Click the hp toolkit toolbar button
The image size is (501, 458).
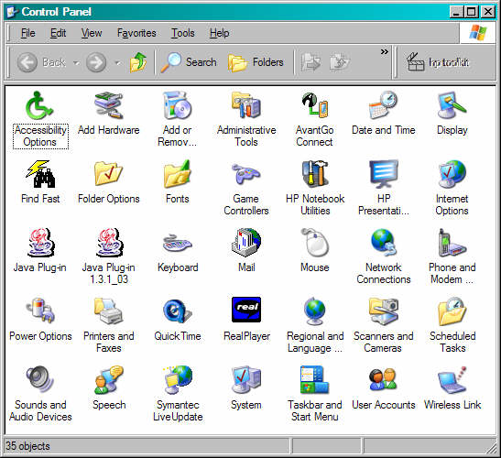coord(438,62)
